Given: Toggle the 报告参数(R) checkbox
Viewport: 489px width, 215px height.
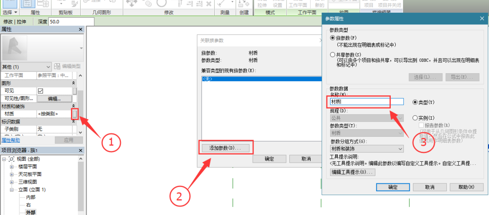Looking at the screenshot, I should click(421, 125).
